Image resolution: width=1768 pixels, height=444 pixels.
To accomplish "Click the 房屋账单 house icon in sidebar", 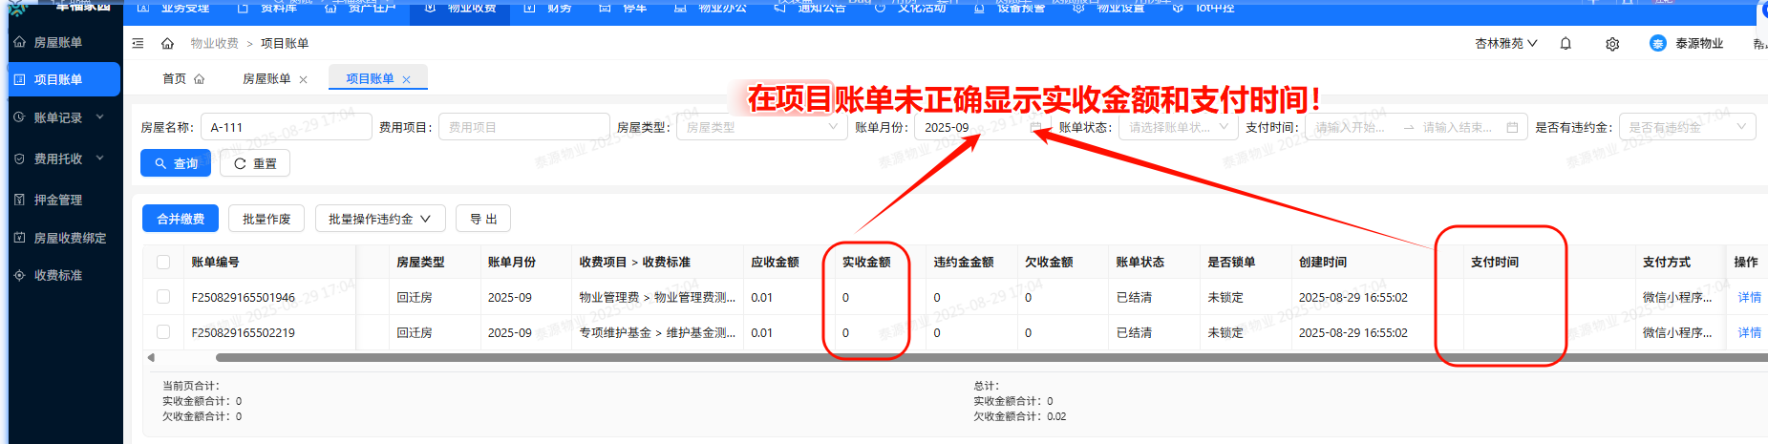I will 19,42.
